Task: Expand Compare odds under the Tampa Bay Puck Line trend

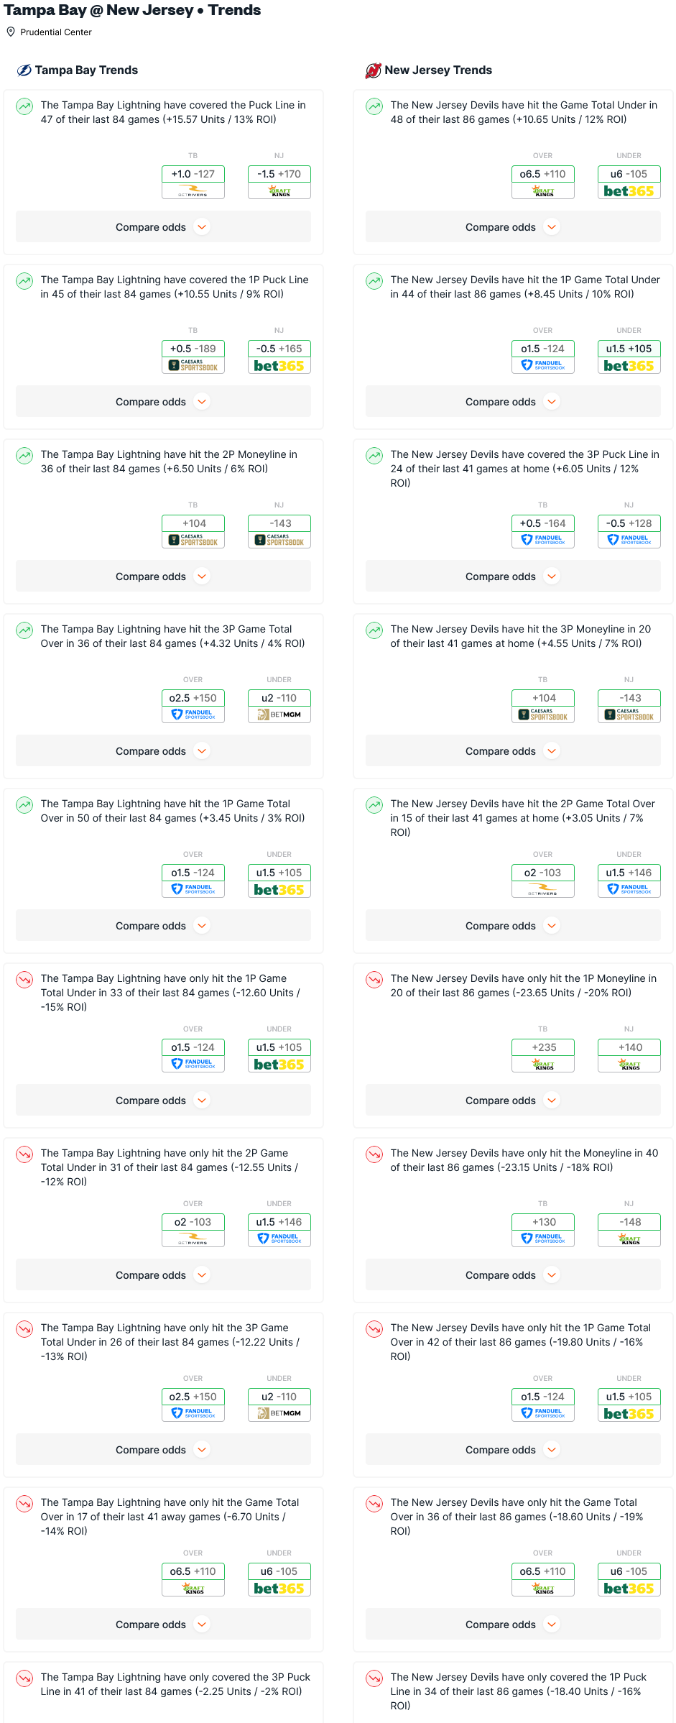Action: (163, 227)
